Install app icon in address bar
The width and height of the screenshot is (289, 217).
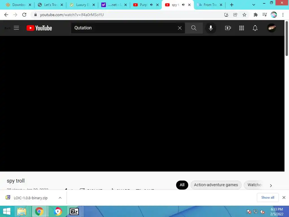click(x=226, y=15)
